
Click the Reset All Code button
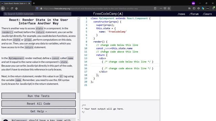[x=38, y=104]
